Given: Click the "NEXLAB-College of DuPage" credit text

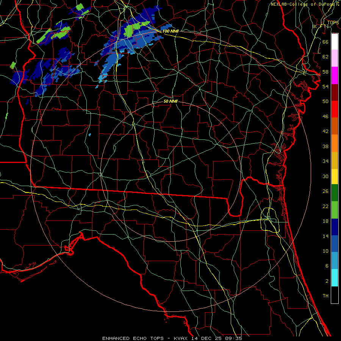Looking at the screenshot, I should pos(303,4).
